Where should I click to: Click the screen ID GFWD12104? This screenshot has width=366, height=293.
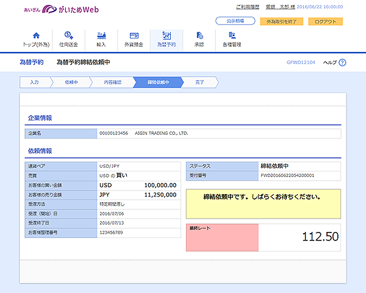point(301,62)
